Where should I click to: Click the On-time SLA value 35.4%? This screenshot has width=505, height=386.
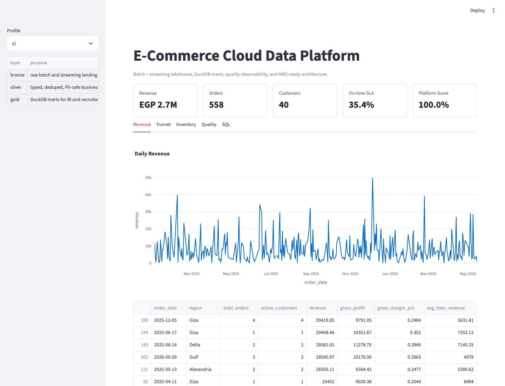pyautogui.click(x=361, y=105)
